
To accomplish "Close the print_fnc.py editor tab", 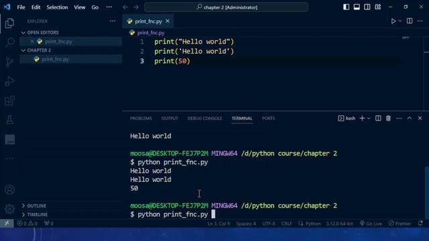I will 168,21.
